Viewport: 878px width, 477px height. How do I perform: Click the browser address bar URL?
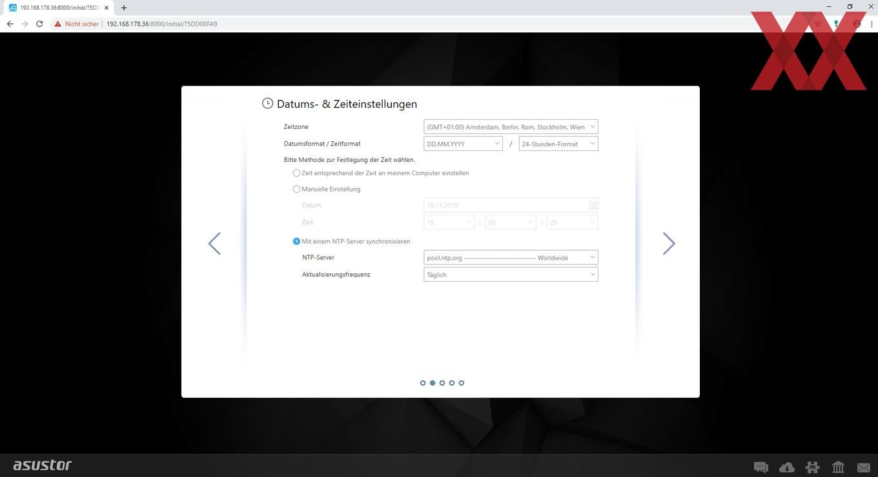[x=162, y=24]
